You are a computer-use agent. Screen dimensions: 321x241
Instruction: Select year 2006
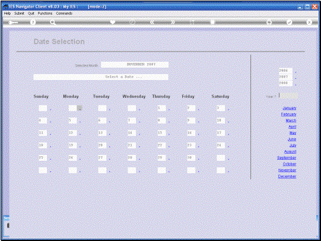285,71
